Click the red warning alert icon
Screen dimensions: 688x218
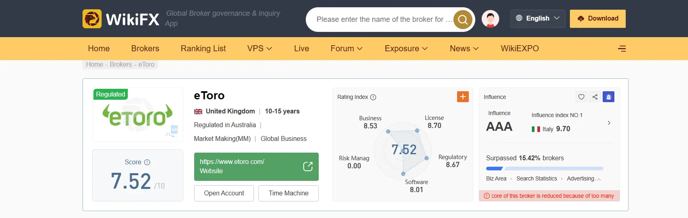tap(487, 196)
